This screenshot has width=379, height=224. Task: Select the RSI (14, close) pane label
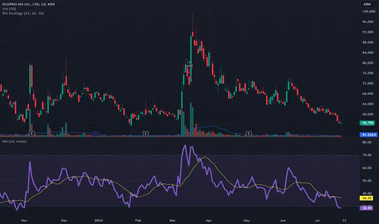click(x=14, y=141)
